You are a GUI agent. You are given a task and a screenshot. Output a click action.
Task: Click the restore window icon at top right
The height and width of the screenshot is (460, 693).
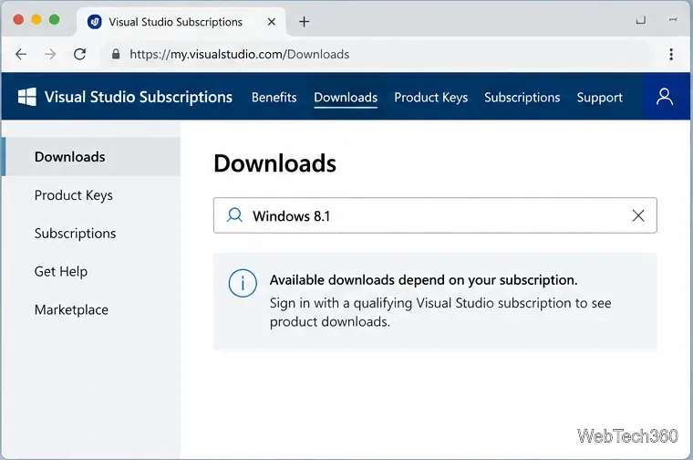(641, 20)
